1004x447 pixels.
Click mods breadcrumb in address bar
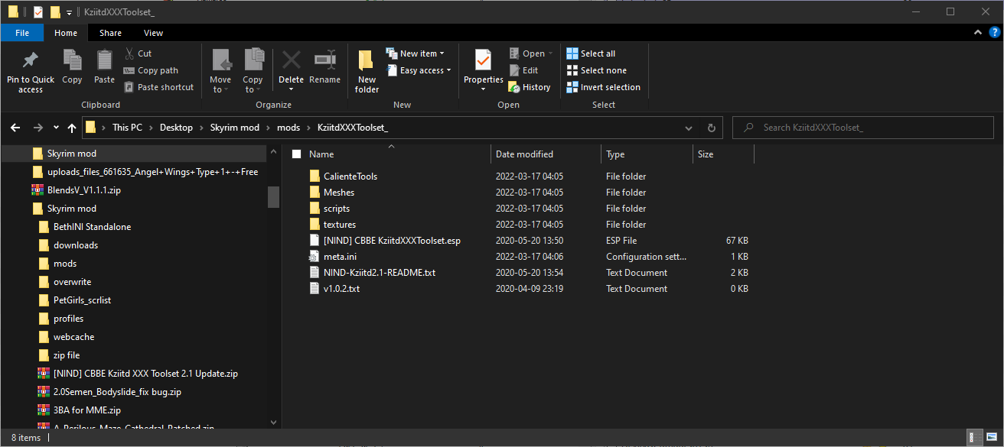(288, 128)
